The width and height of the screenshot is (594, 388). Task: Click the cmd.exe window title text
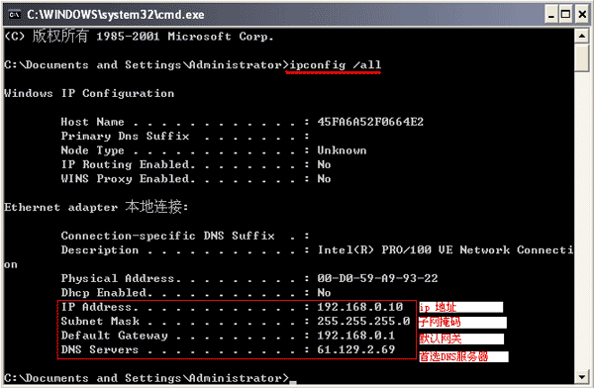(116, 15)
